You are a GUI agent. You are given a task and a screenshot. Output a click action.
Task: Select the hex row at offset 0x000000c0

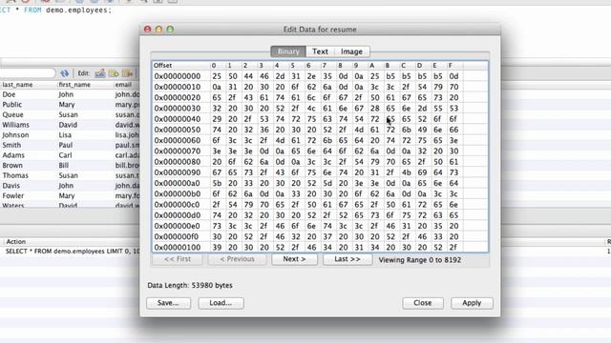click(x=320, y=205)
